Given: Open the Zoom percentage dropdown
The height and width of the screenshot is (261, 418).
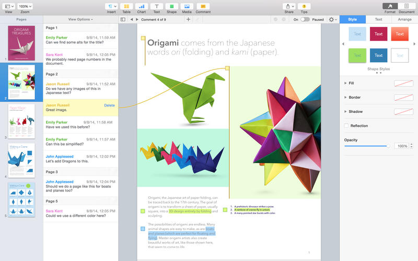Looking at the screenshot, I should [25, 6].
